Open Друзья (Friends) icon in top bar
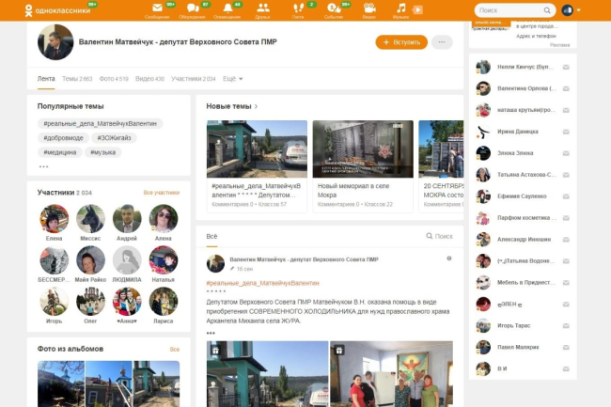Image resolution: width=611 pixels, height=407 pixels. click(x=262, y=9)
